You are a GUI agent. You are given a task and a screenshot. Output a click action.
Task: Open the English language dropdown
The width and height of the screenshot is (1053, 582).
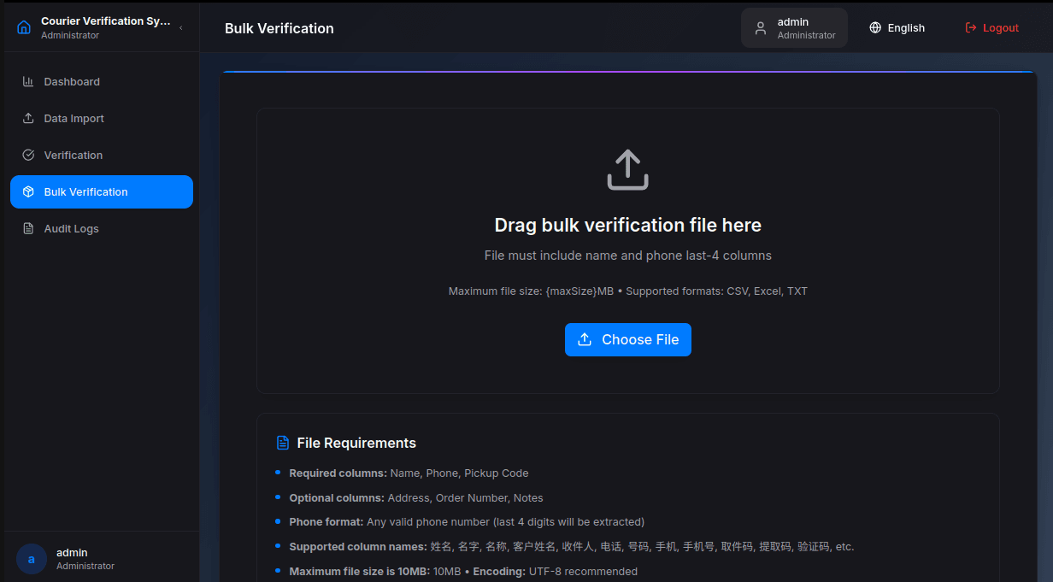tap(897, 28)
